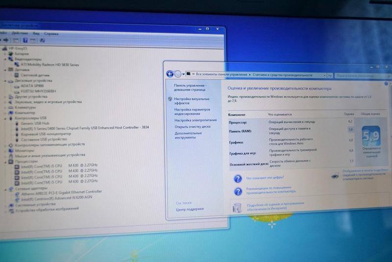This screenshot has width=392, height=262.
Task: Open the 'Справка' menu in Device Manager
Action: point(51,34)
